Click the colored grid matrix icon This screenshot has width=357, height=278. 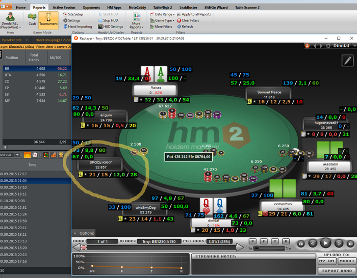pos(46,155)
